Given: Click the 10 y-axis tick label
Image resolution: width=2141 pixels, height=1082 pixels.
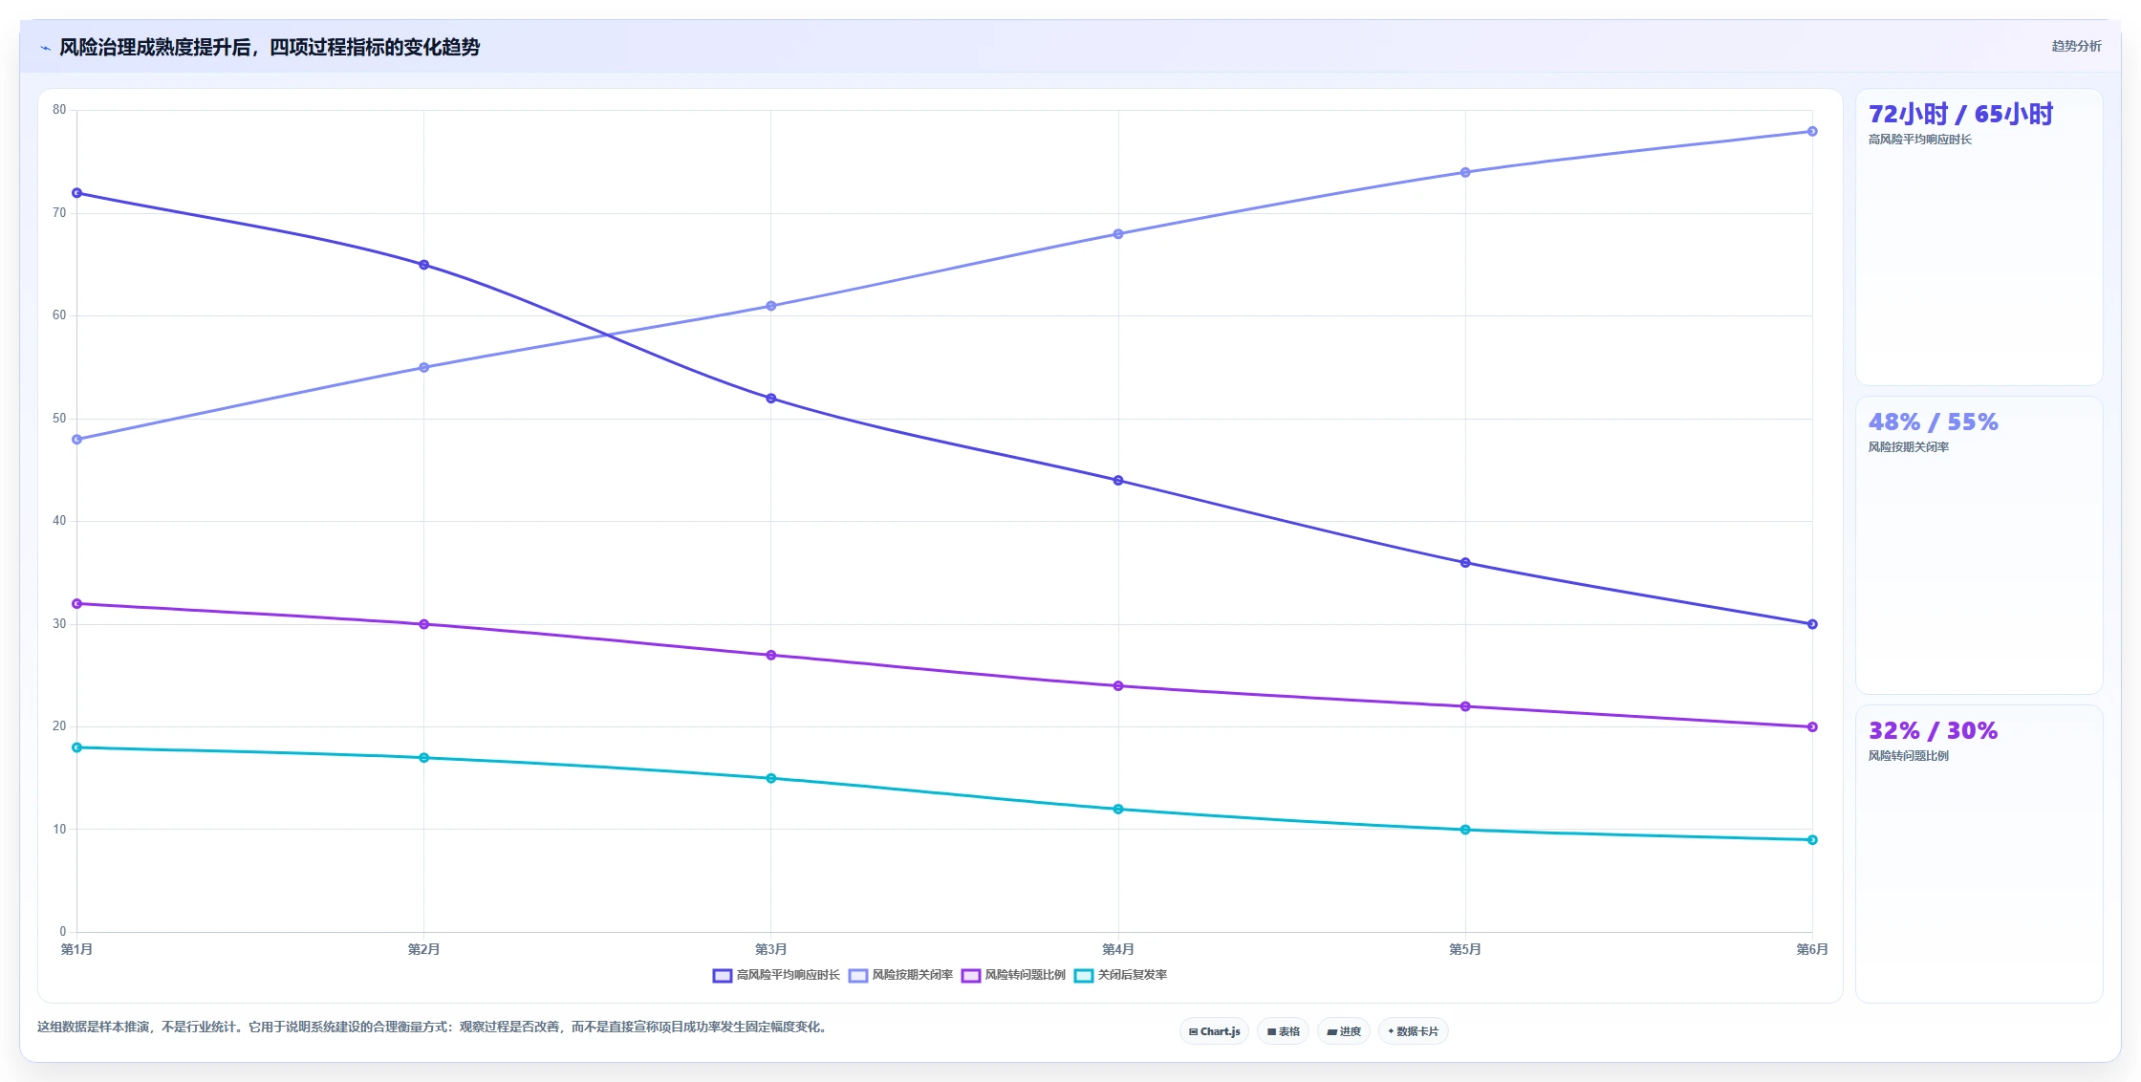Looking at the screenshot, I should [x=60, y=830].
